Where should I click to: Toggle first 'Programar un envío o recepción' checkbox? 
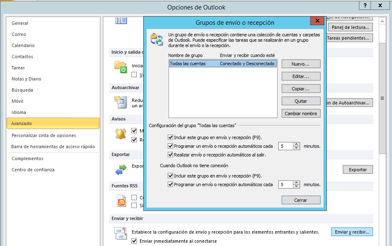pyautogui.click(x=171, y=146)
